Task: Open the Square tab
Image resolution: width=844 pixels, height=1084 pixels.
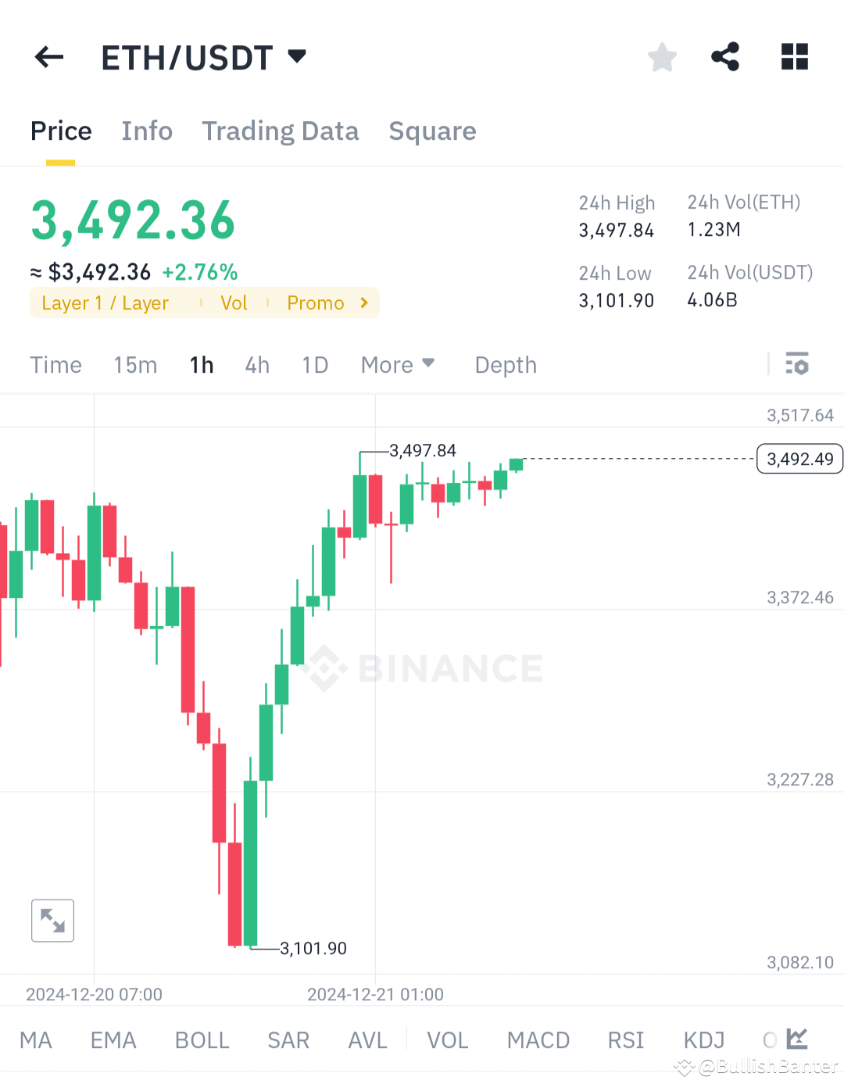Action: tap(432, 131)
